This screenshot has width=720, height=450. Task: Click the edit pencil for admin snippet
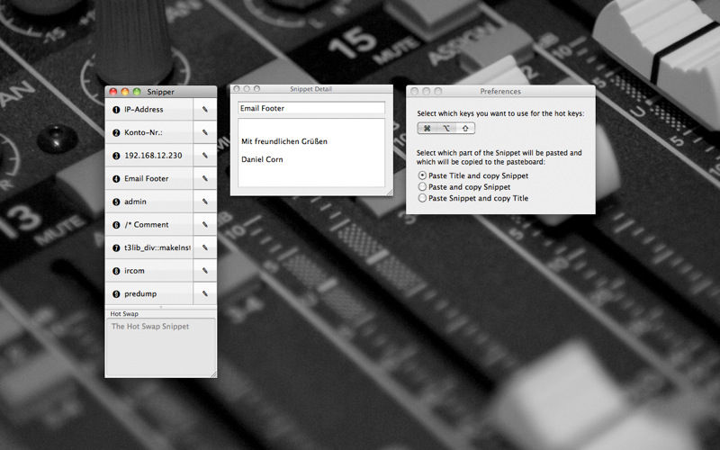pos(205,201)
